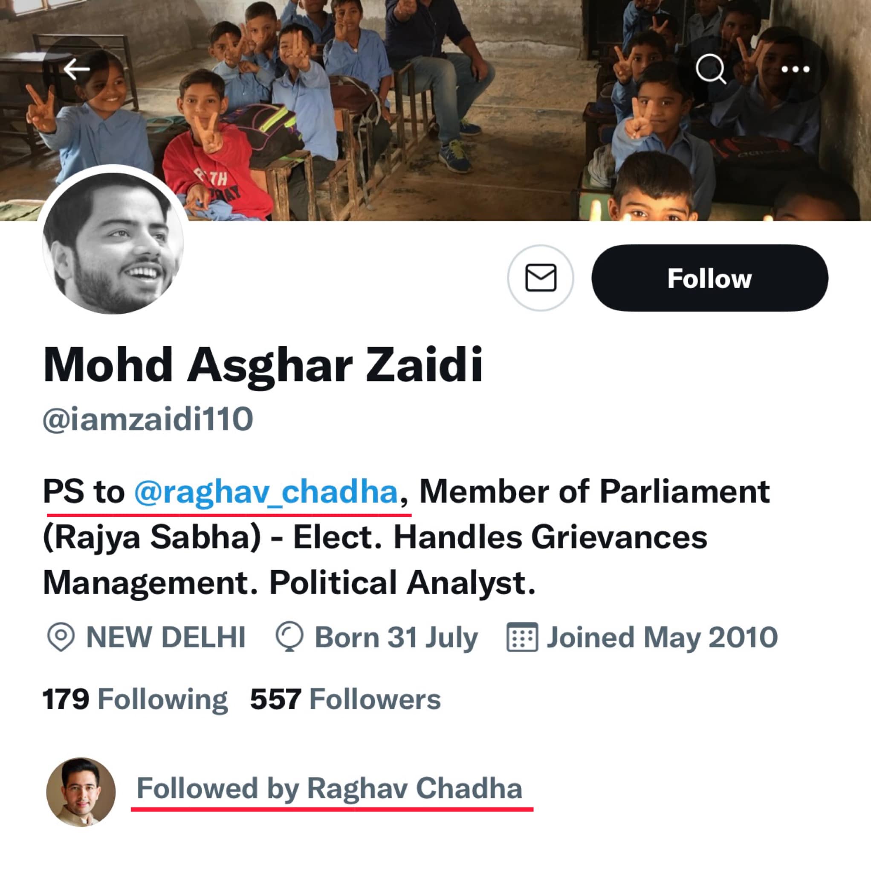The image size is (871, 874).
Task: Tap the black-and-white profile picture
Action: tap(113, 243)
